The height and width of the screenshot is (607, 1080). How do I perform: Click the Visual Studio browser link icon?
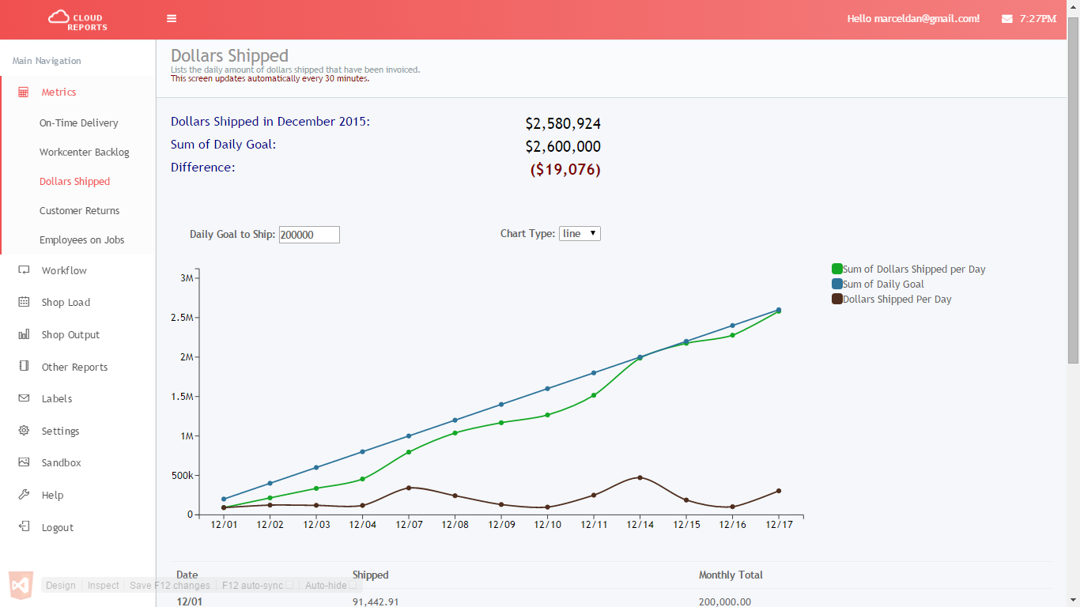pyautogui.click(x=21, y=585)
